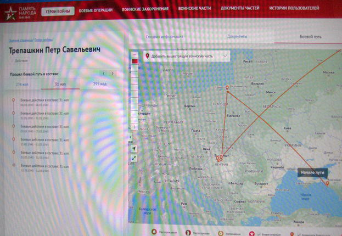342x236 pixels.
Task: Go to next unit with right chevron
Action: pos(113,74)
